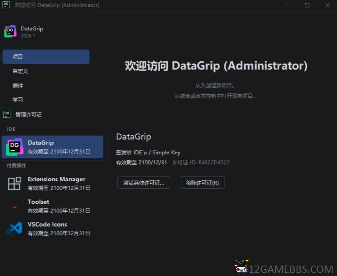Maximize the DataGrip welcome window

click(x=307, y=5)
